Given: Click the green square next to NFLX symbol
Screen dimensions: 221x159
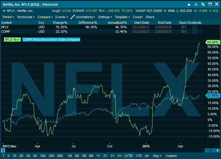Looking at the screenshot, I should [4, 11].
